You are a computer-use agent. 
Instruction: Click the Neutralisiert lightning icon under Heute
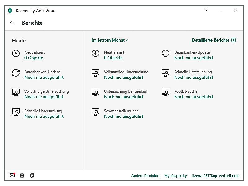(x=16, y=53)
